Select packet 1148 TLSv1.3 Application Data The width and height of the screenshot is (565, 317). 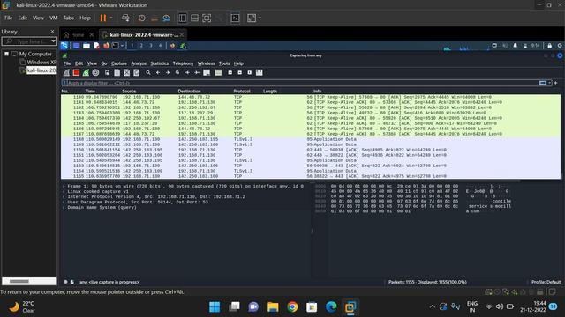pyautogui.click(x=311, y=139)
